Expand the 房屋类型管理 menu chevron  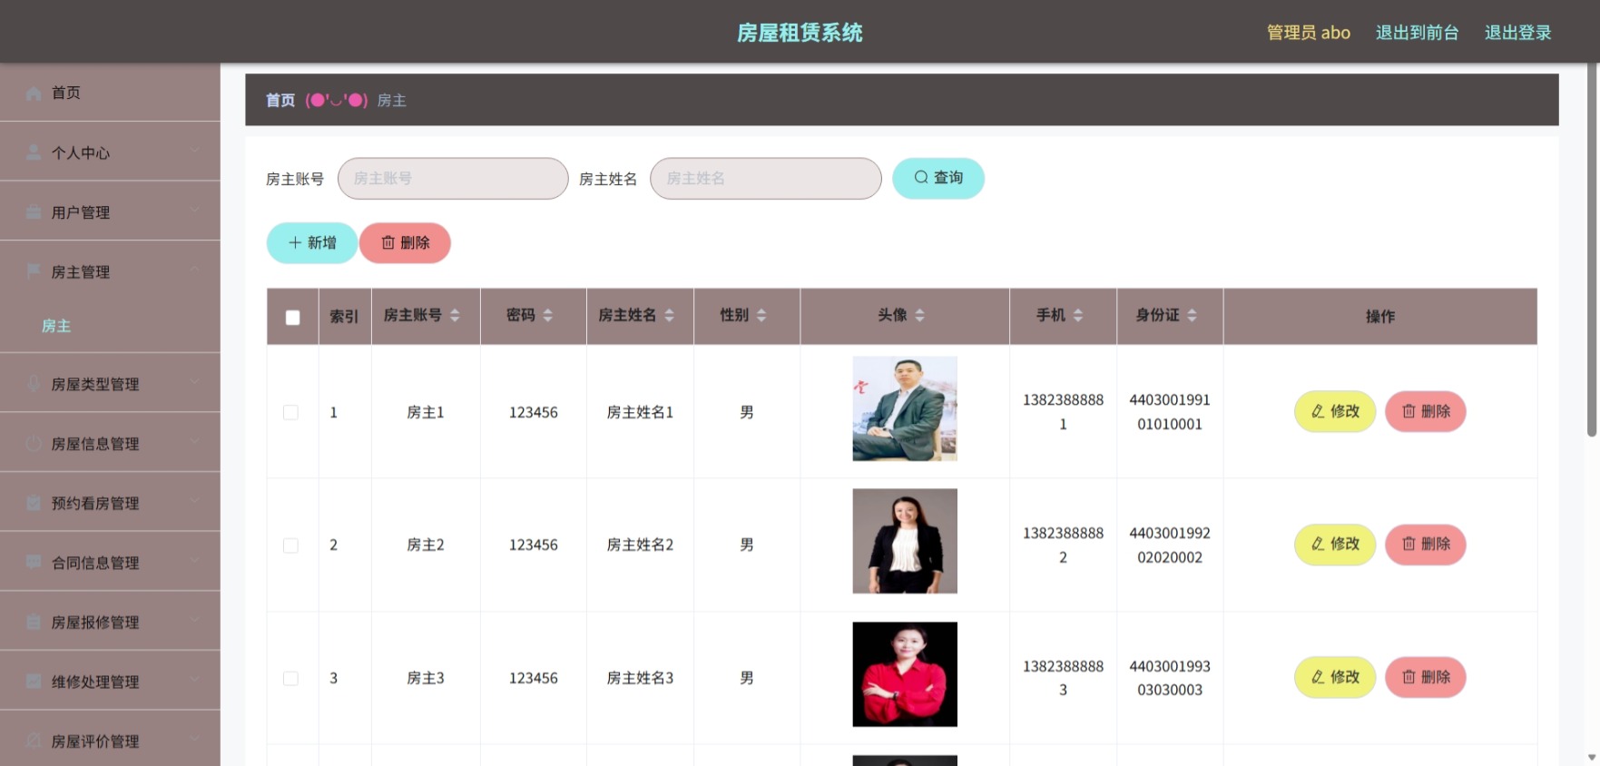pos(194,382)
